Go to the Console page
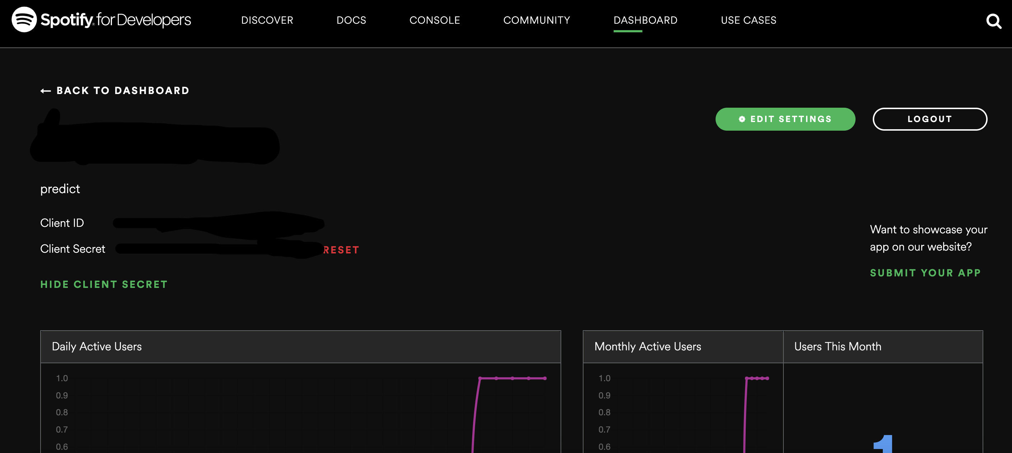Image resolution: width=1012 pixels, height=453 pixels. pyautogui.click(x=435, y=20)
